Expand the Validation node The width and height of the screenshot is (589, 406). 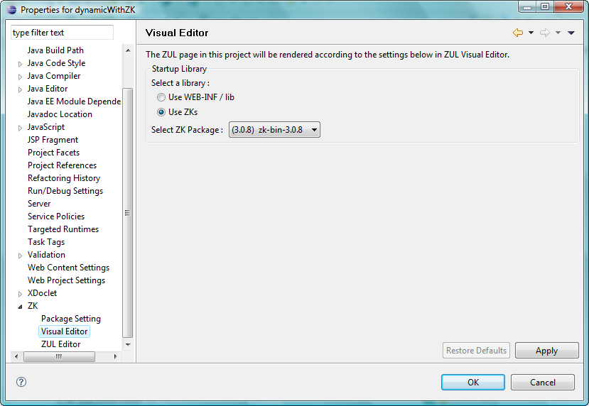(21, 255)
